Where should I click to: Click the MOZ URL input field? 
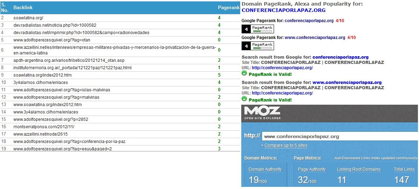pyautogui.click(x=340, y=136)
